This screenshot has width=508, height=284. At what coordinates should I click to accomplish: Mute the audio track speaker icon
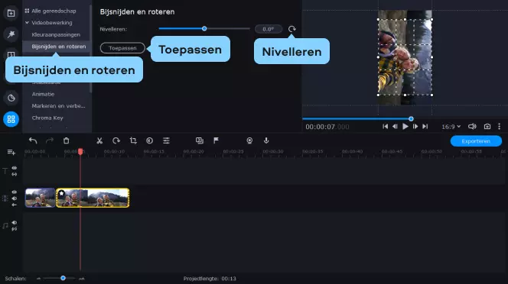(x=15, y=222)
